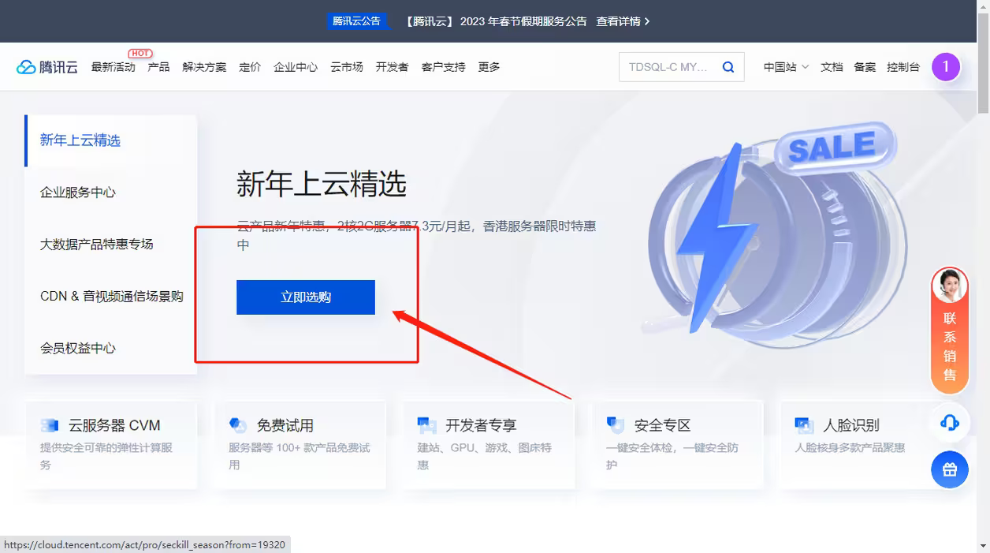Click the 云服务器 CVM card icon
Image resolution: width=990 pixels, height=553 pixels.
tap(50, 426)
